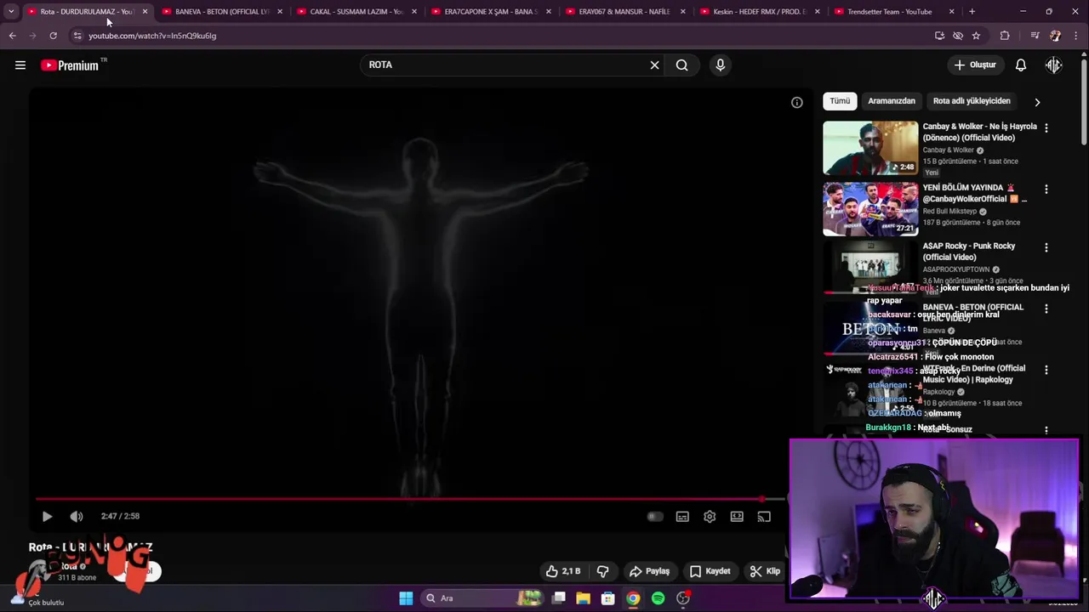The image size is (1089, 612).
Task: Open the YouTube hamburger guide menu
Action: pyautogui.click(x=20, y=65)
